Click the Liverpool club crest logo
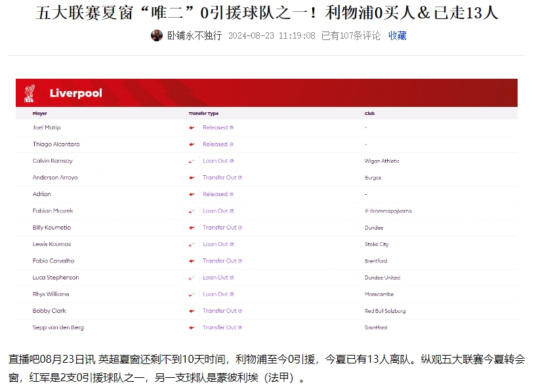This screenshot has height=391, width=534. coord(30,93)
